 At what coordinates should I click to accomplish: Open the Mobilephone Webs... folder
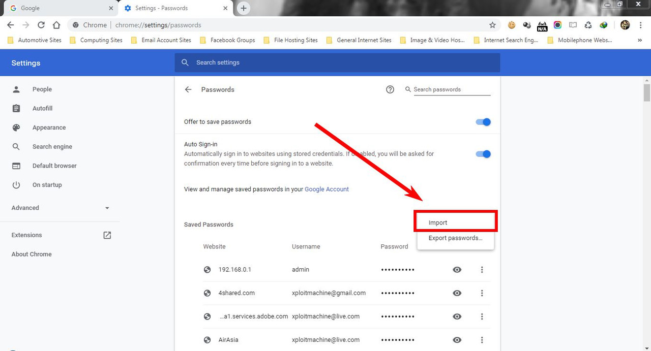(580, 40)
